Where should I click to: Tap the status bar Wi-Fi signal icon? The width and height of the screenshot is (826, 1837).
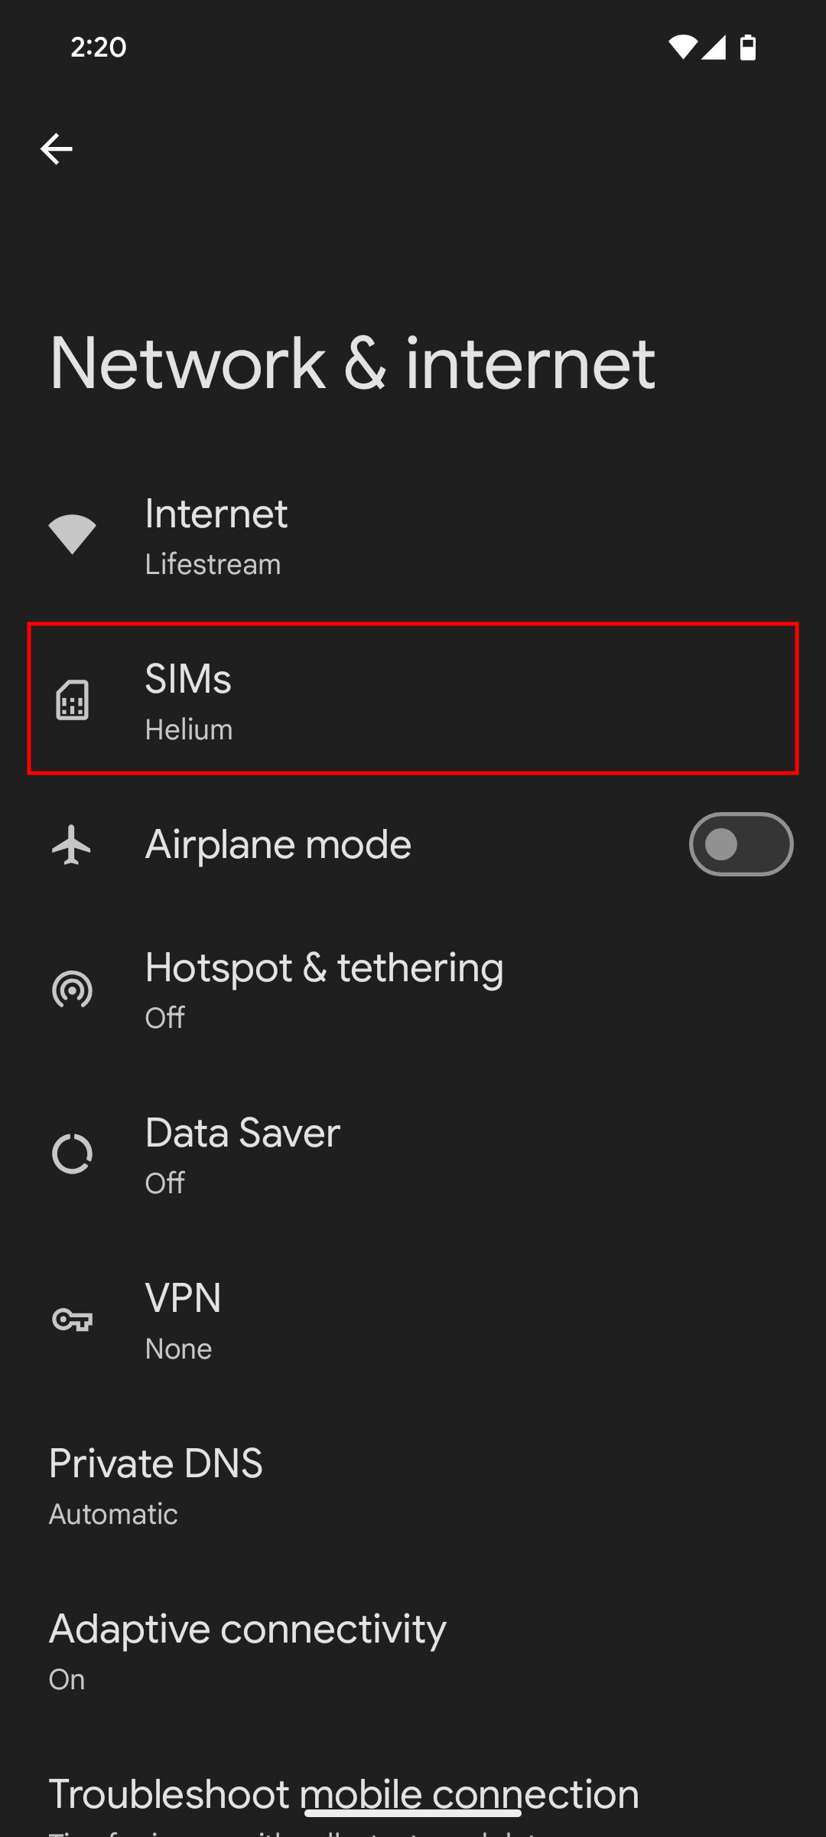pyautogui.click(x=682, y=47)
